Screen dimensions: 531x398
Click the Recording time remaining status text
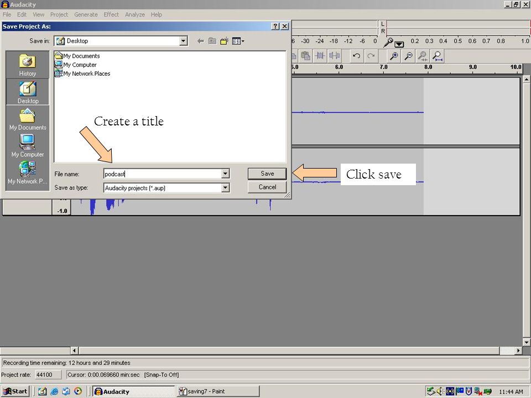(67, 363)
